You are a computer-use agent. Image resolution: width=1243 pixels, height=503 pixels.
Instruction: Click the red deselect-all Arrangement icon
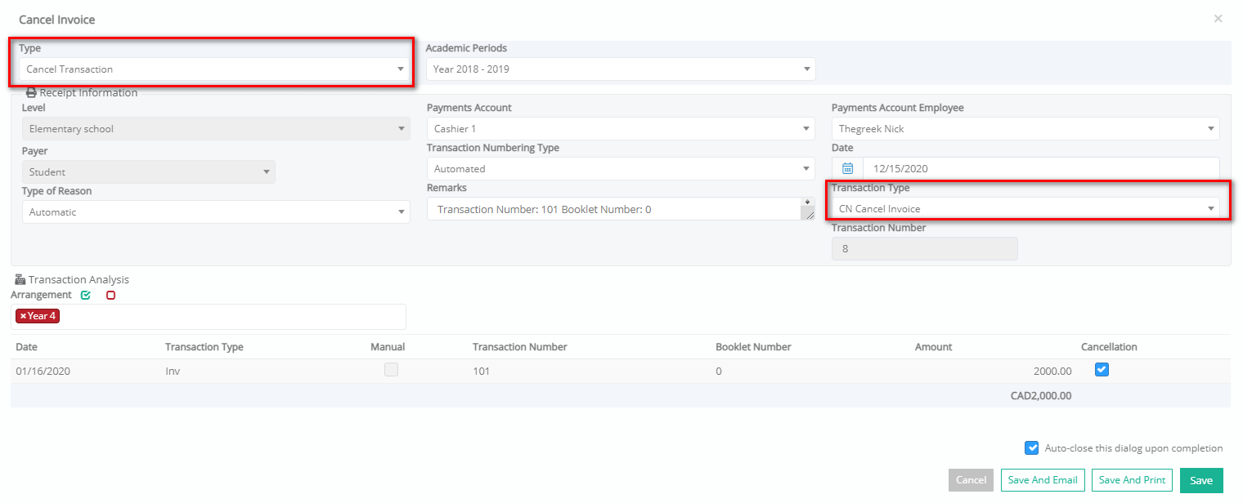(111, 296)
